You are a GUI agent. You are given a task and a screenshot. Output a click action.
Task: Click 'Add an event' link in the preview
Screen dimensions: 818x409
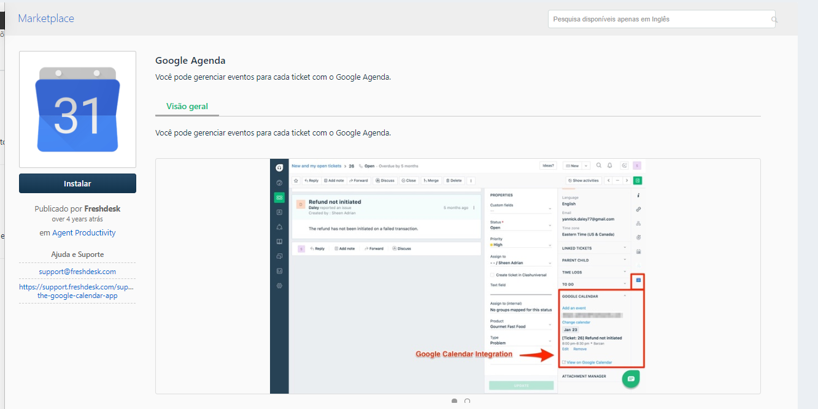click(574, 308)
